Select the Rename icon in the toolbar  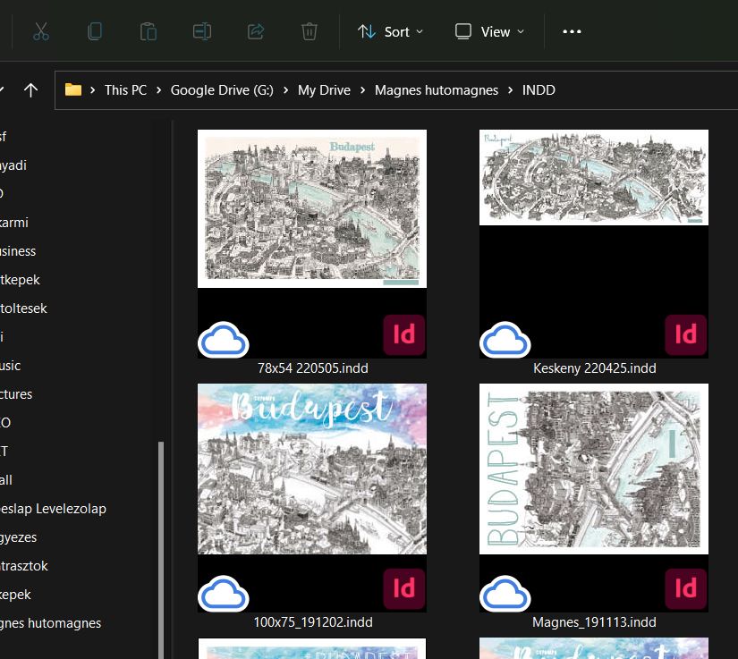pos(201,30)
